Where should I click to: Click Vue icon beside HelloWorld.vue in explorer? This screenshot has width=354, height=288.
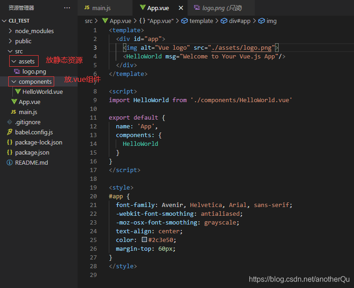pos(18,92)
